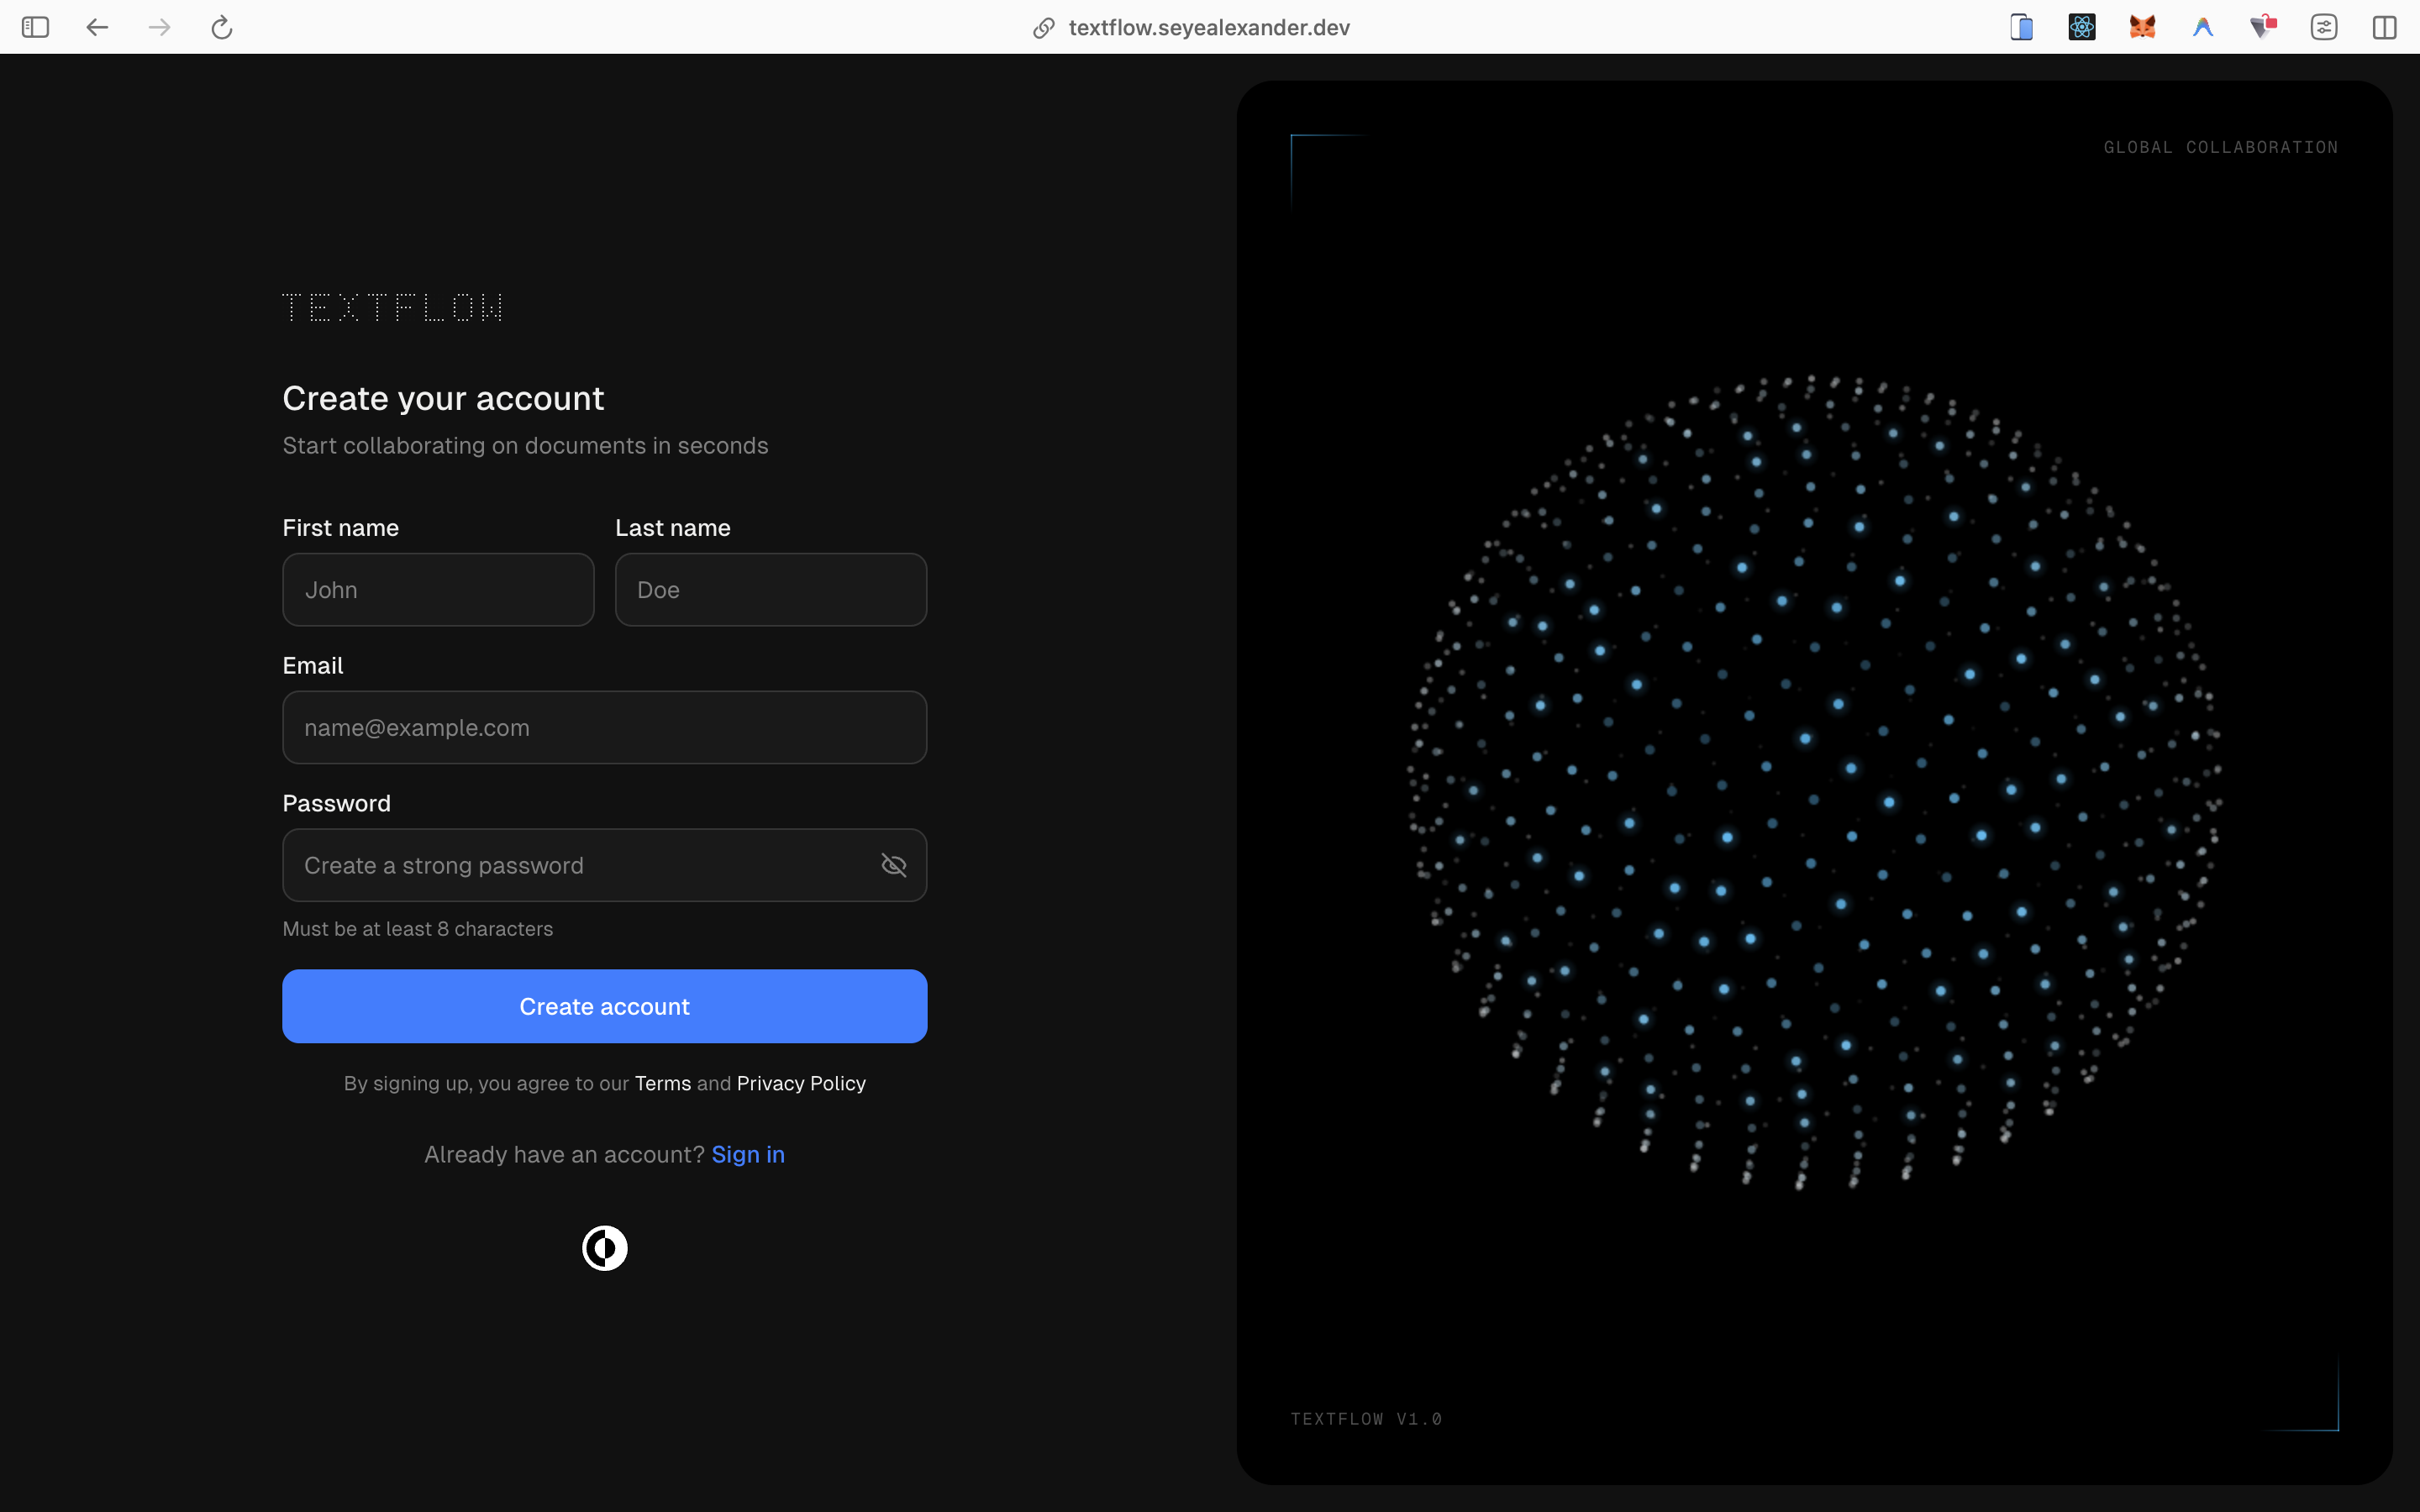
Task: Click the Create account button
Action: click(604, 1006)
